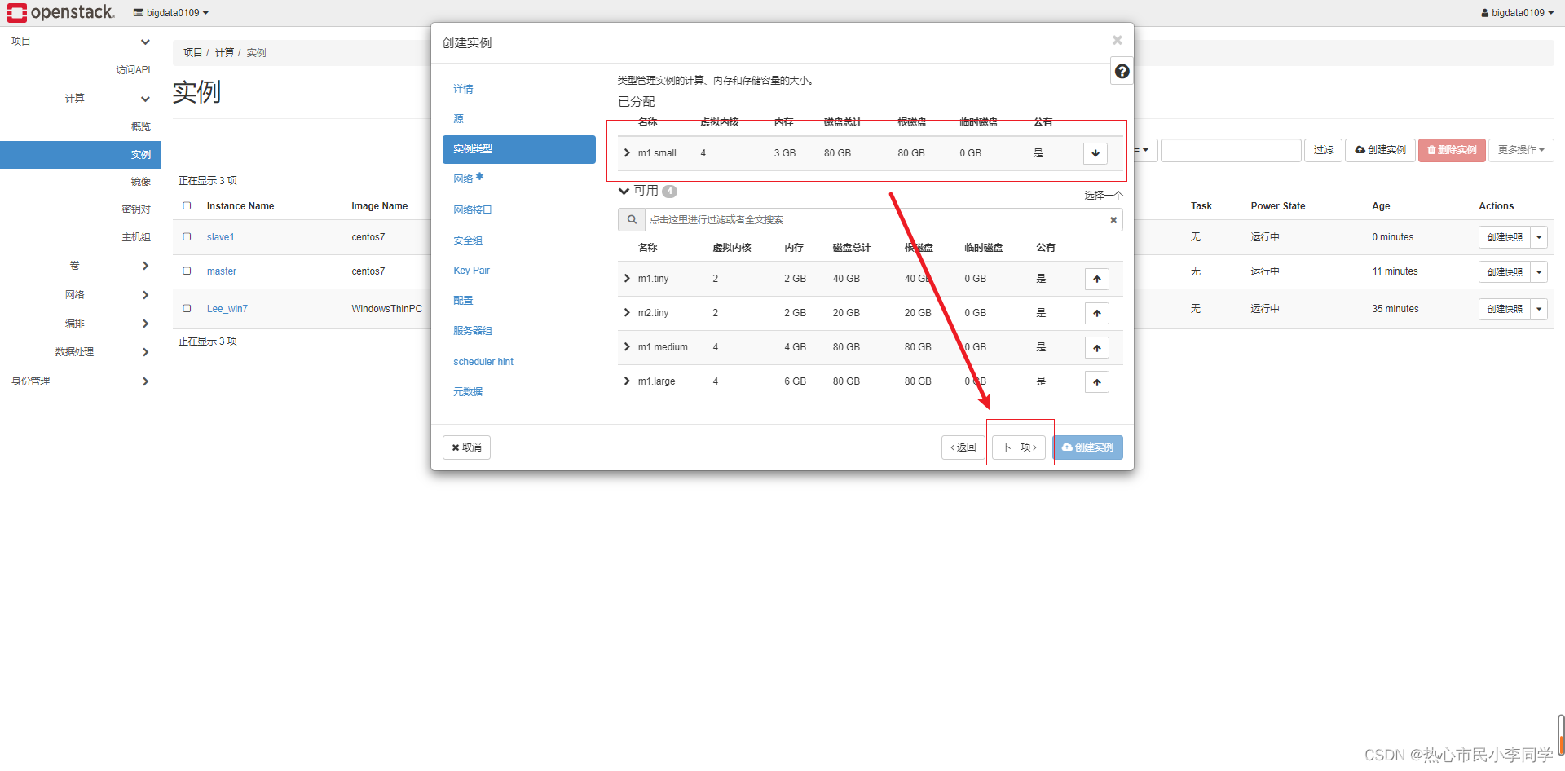Expand the 网络 network sidebar section

pos(81,295)
